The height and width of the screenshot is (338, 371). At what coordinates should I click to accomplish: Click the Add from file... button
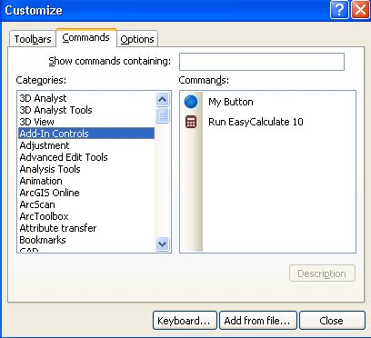click(x=258, y=321)
